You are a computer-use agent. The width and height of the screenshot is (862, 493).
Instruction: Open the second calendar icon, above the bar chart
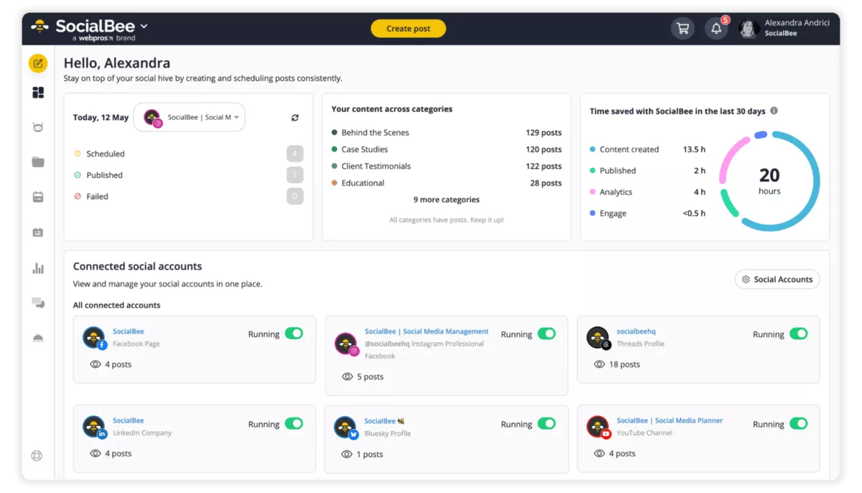tap(38, 232)
